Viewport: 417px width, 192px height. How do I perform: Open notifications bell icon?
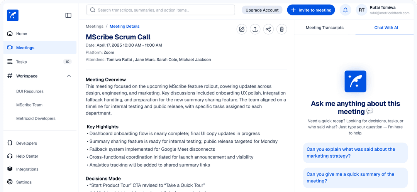pyautogui.click(x=345, y=10)
